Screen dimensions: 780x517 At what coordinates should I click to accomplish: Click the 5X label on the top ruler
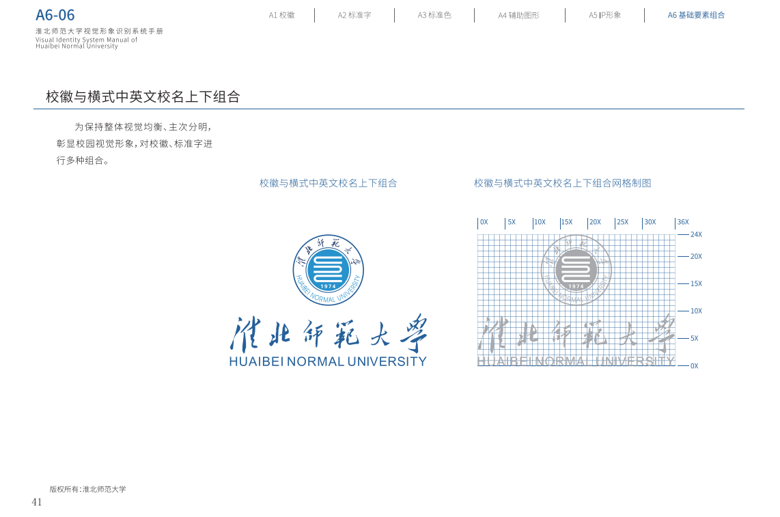pyautogui.click(x=512, y=222)
